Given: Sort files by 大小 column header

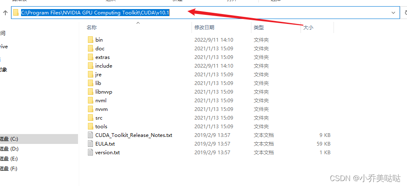Looking at the screenshot, I should point(308,27).
